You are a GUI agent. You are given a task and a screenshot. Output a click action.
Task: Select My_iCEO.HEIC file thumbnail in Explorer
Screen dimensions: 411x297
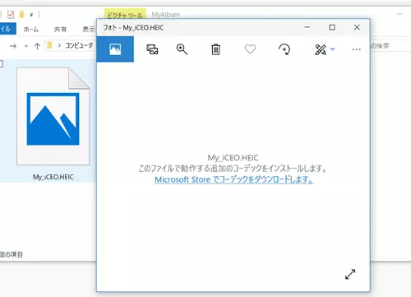pos(53,117)
